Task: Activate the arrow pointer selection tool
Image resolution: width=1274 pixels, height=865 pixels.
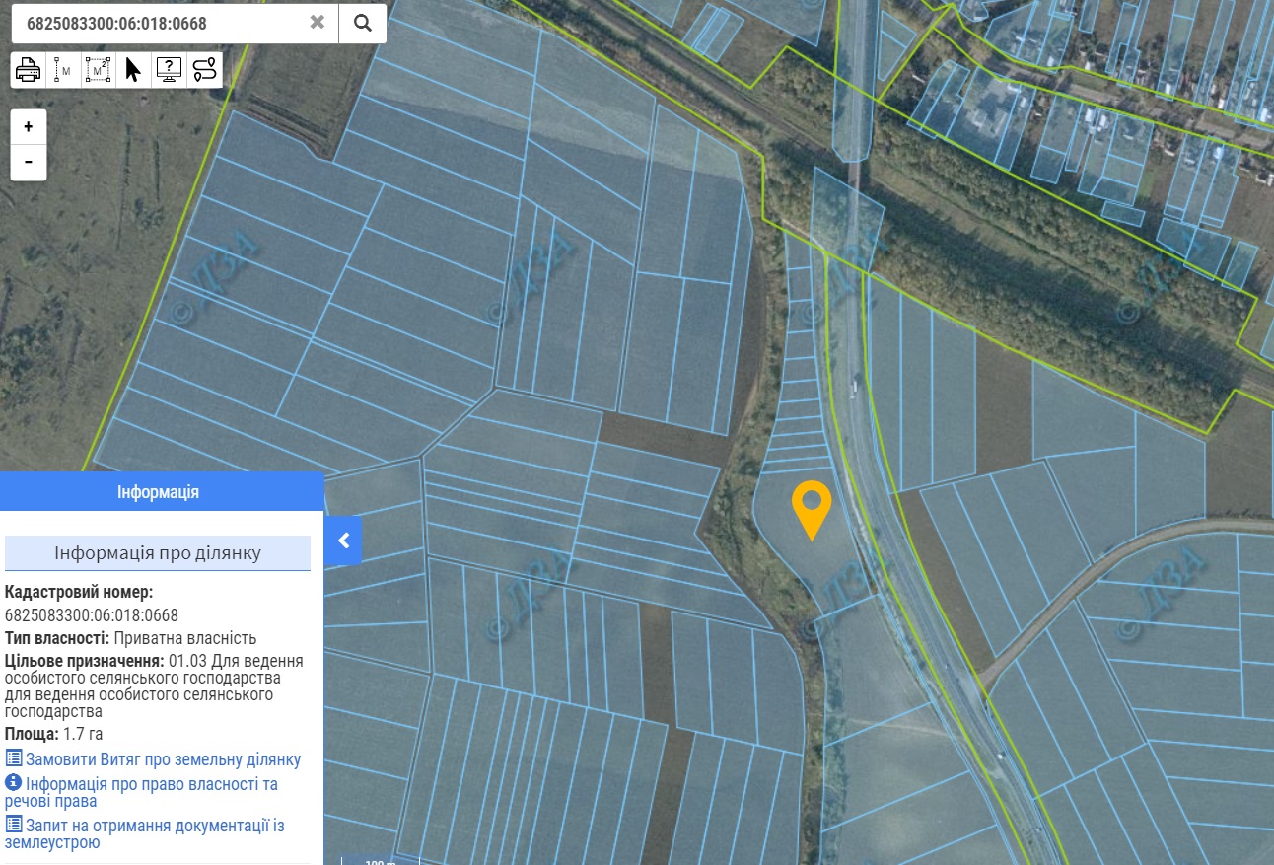Action: [x=133, y=70]
